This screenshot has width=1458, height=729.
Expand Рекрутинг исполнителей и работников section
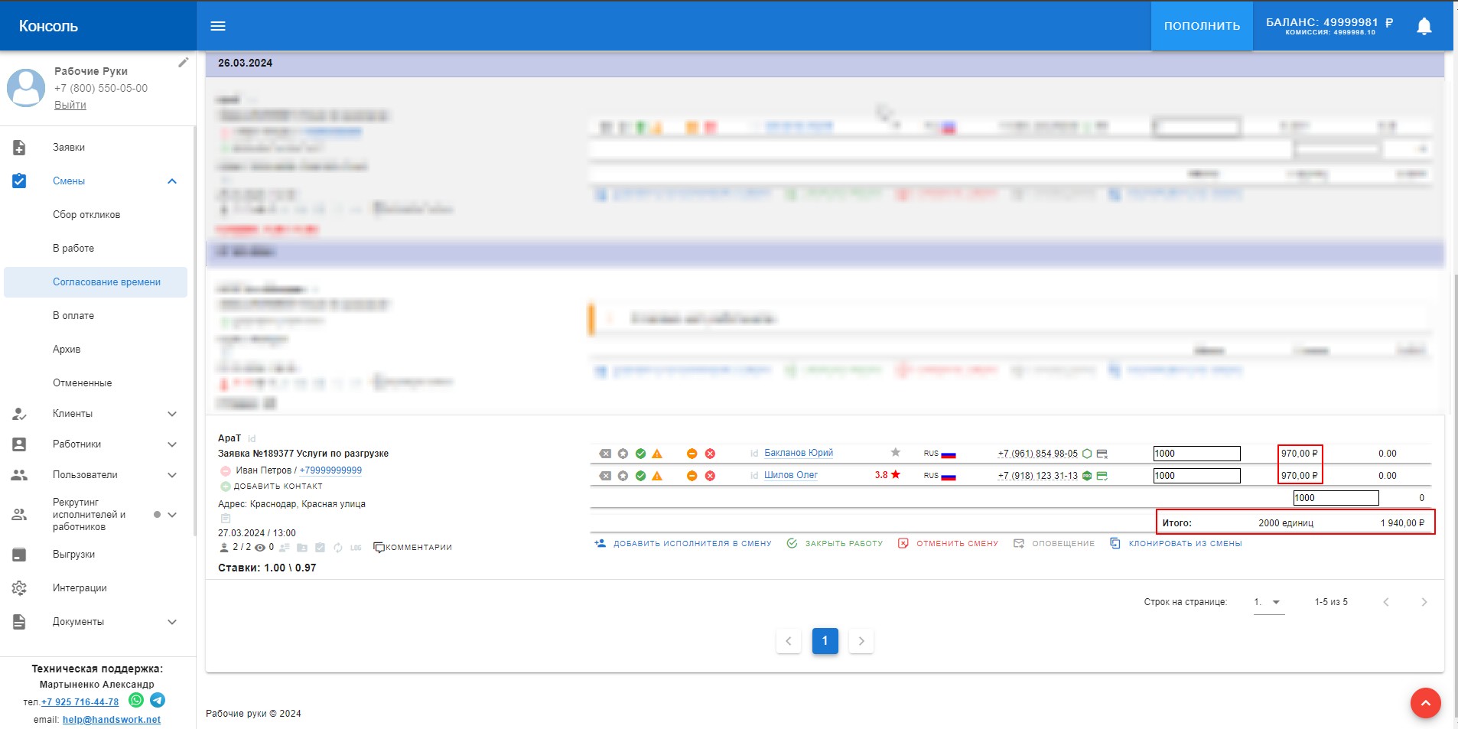pyautogui.click(x=172, y=515)
